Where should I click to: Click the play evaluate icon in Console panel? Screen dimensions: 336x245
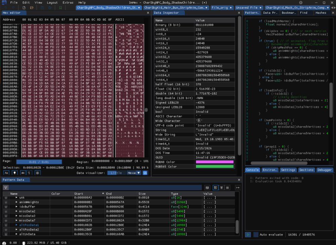pos(248,235)
